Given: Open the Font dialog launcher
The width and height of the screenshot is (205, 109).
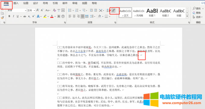Looking at the screenshot, I should click(x=65, y=23).
